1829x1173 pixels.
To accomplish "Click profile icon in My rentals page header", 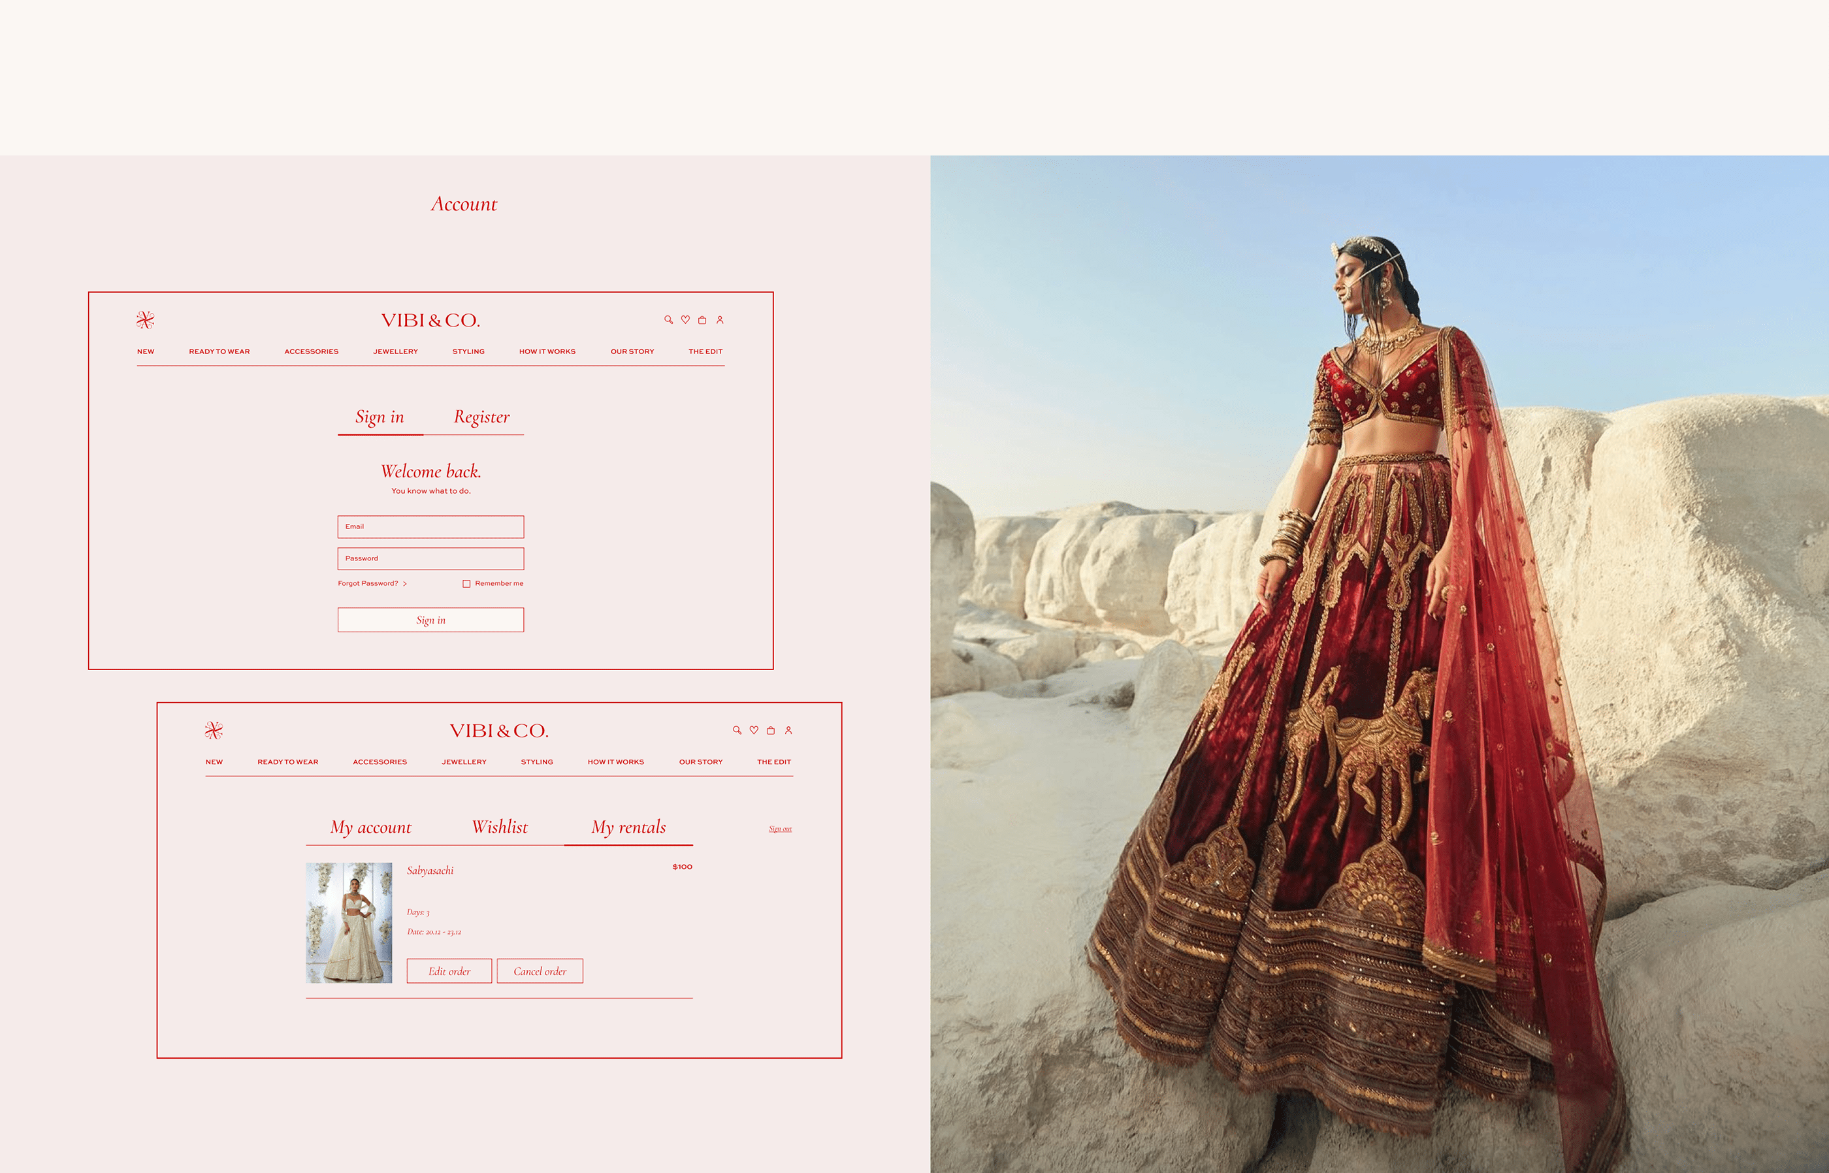I will coord(788,730).
